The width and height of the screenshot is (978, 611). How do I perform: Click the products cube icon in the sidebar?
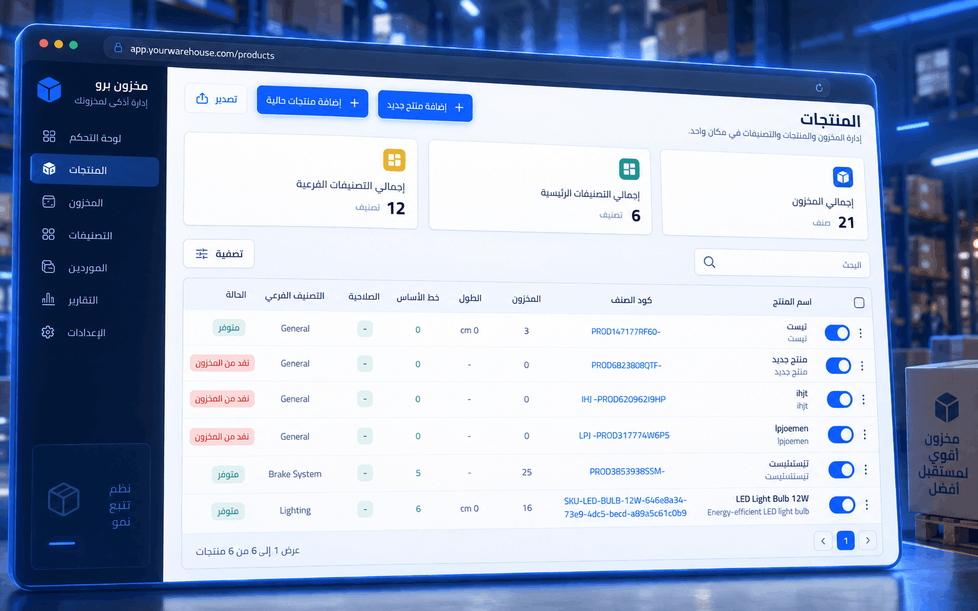pos(49,169)
